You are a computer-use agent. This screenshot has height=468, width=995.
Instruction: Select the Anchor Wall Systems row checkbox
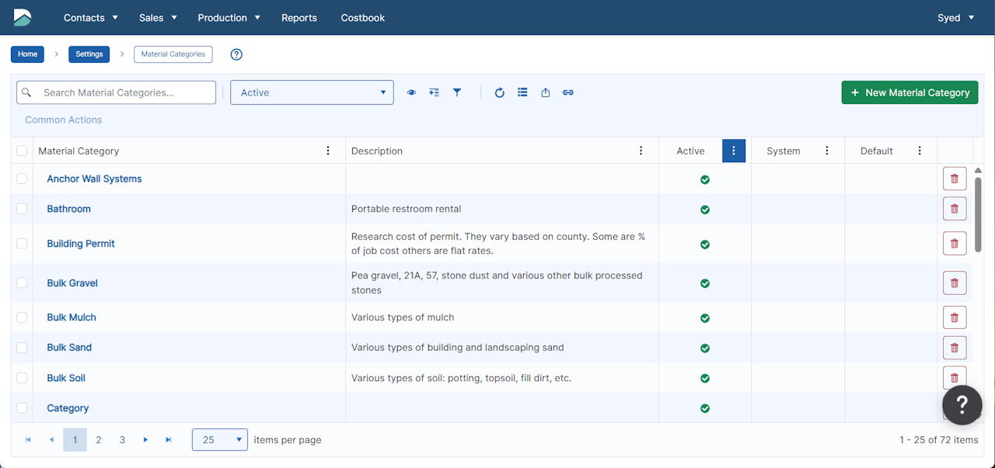22,179
